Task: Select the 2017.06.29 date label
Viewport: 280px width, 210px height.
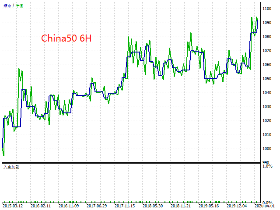Action: (x=97, y=206)
